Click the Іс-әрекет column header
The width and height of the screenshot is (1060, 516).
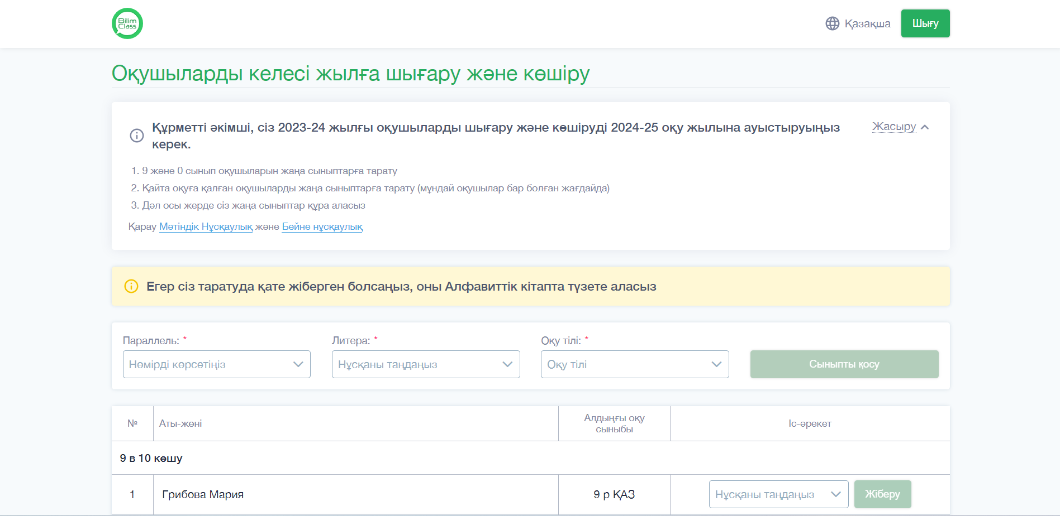[810, 423]
